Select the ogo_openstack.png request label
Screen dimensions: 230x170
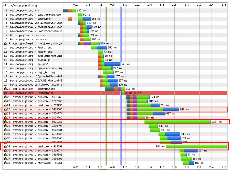(33, 68)
